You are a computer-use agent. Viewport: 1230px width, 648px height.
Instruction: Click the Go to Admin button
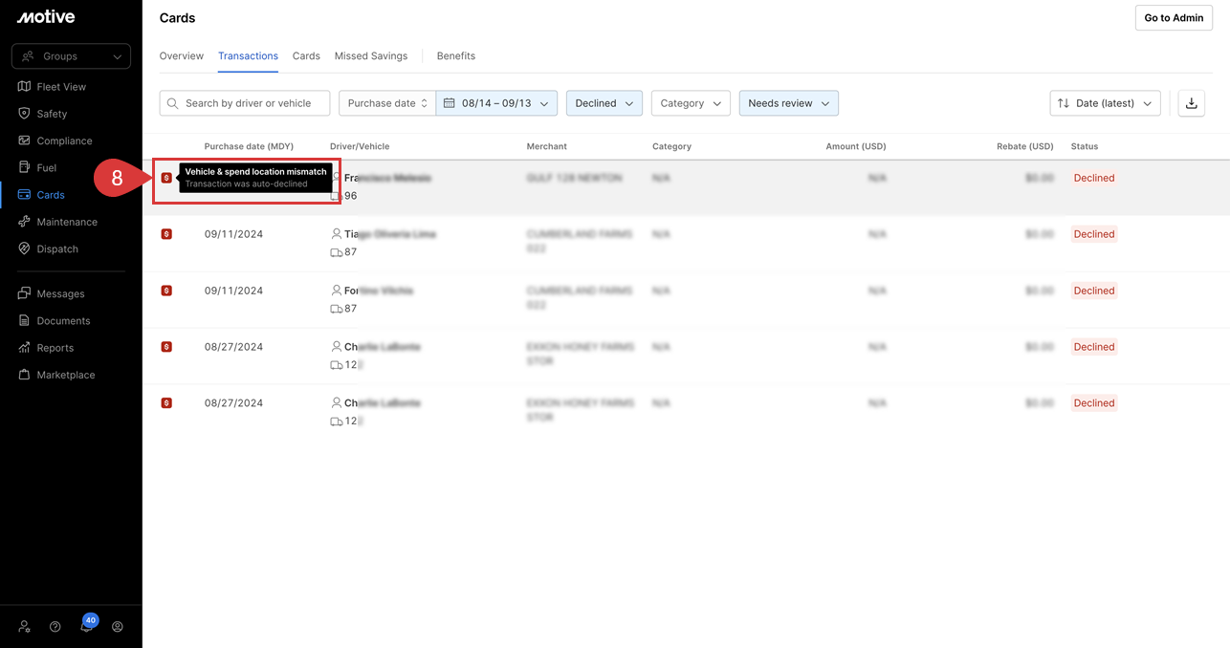[x=1174, y=18]
